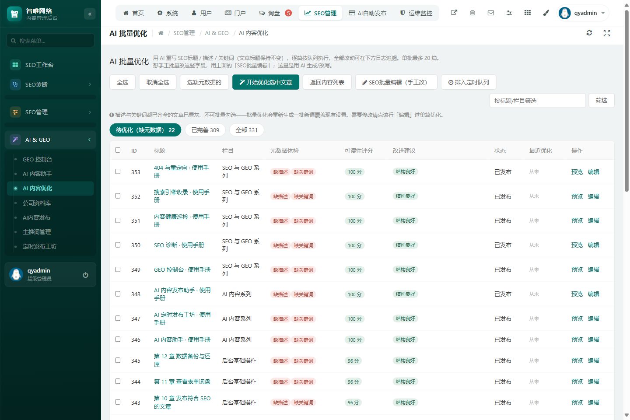Click the sidebar power logout icon
This screenshot has width=630, height=420.
click(85, 275)
